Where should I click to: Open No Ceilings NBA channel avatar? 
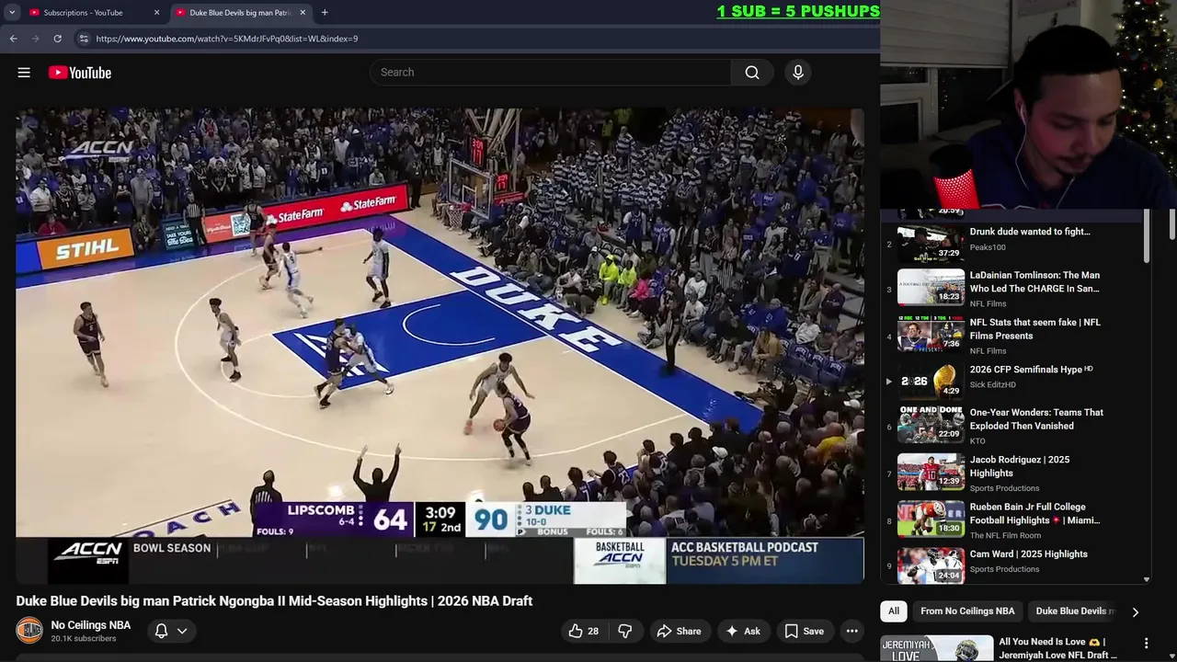[x=29, y=631]
